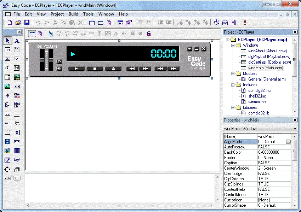The image size is (301, 212).
Task: Select the radio button control tool
Action: click(8, 68)
